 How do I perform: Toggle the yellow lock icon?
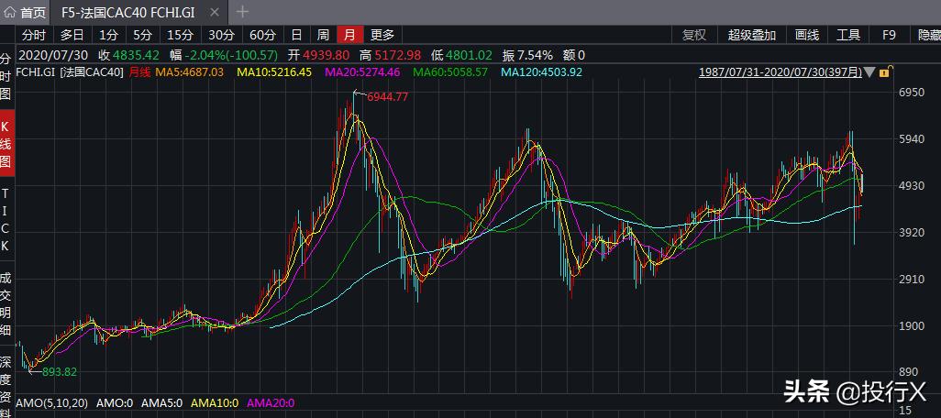pyautogui.click(x=884, y=72)
